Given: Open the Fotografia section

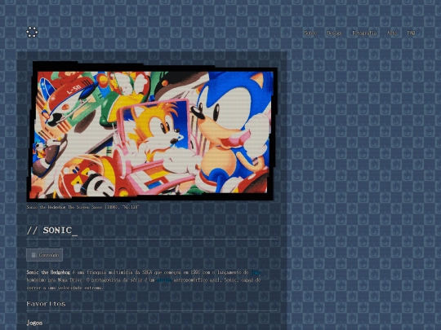Looking at the screenshot, I should pyautogui.click(x=364, y=33).
